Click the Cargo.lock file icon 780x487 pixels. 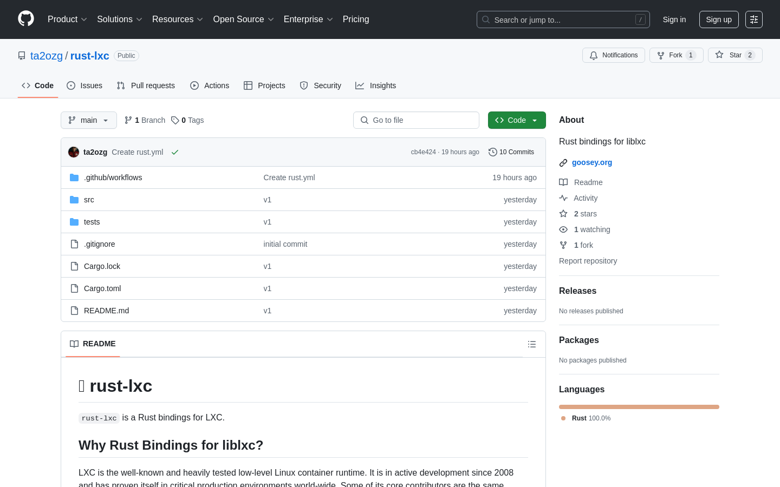pyautogui.click(x=74, y=266)
